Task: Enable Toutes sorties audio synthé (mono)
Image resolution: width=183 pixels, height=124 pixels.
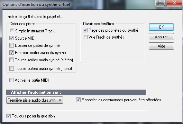Action: click(x=11, y=68)
